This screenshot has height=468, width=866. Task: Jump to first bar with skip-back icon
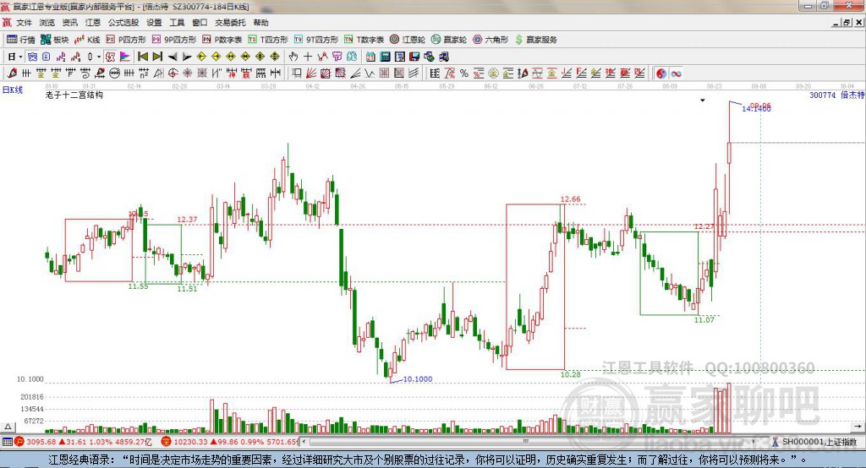(x=142, y=57)
